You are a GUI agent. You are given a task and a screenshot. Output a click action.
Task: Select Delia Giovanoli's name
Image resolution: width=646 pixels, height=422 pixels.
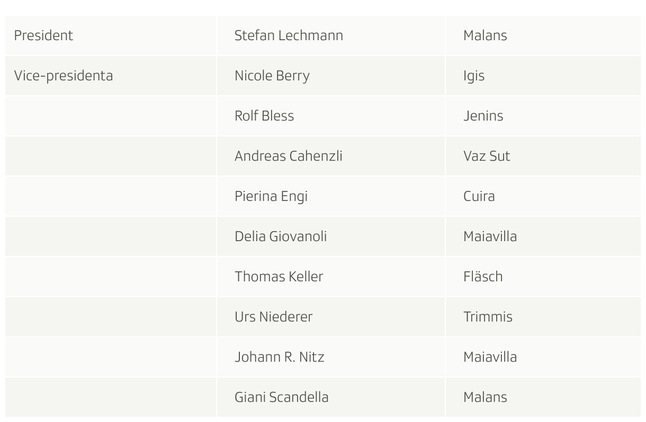click(x=281, y=236)
